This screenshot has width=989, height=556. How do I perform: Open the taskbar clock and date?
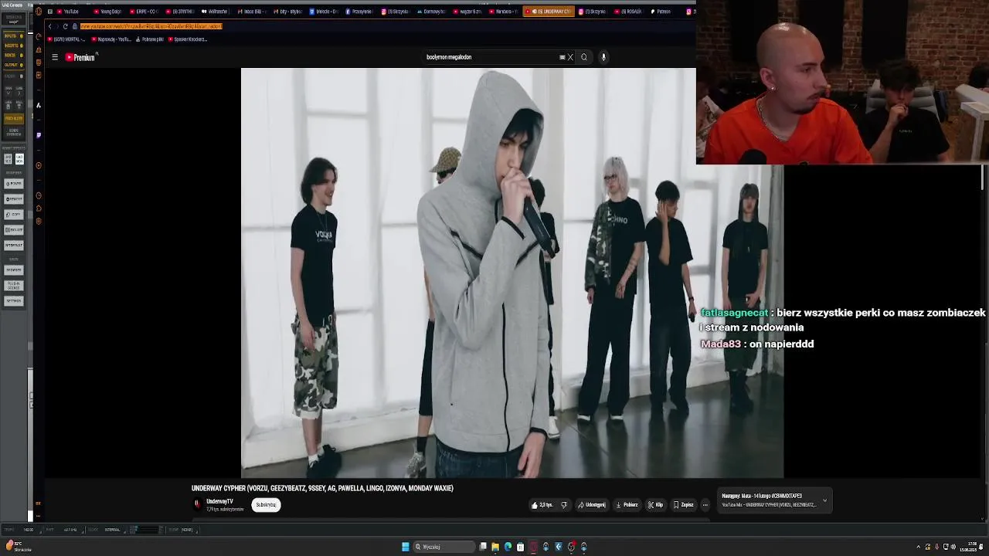[x=968, y=547]
